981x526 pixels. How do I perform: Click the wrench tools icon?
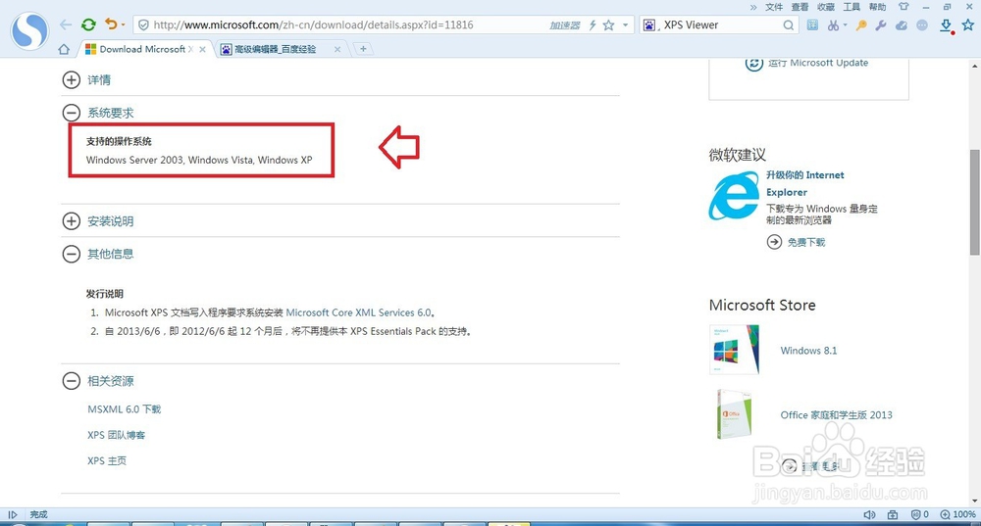click(881, 25)
